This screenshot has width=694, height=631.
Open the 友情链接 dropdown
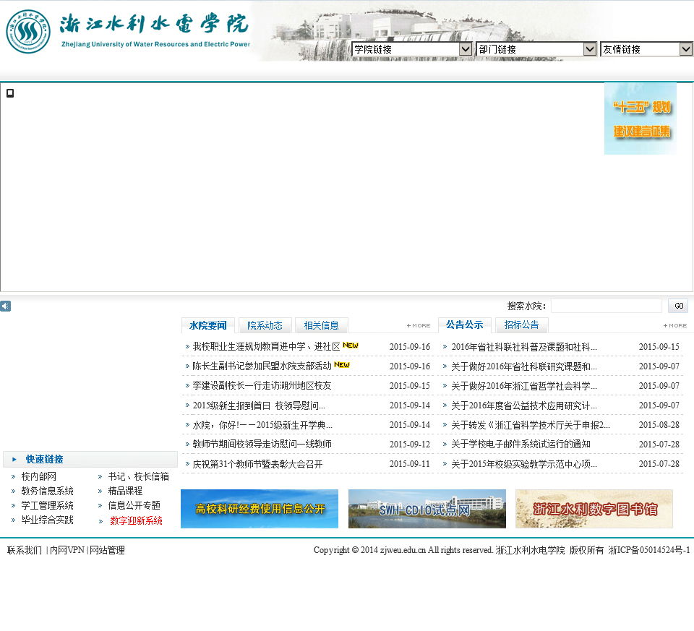point(646,49)
